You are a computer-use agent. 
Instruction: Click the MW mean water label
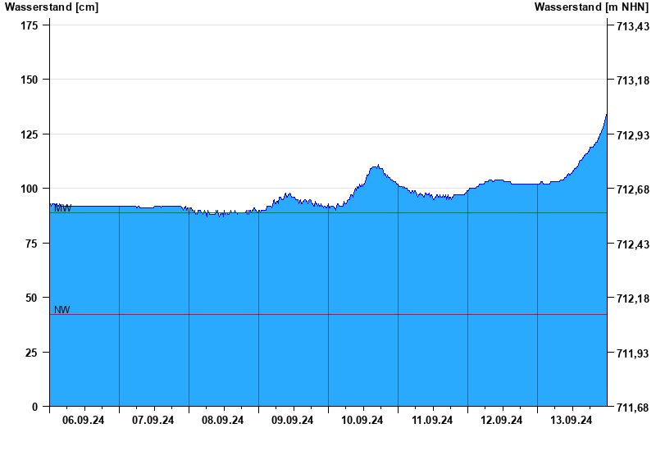pyautogui.click(x=63, y=208)
